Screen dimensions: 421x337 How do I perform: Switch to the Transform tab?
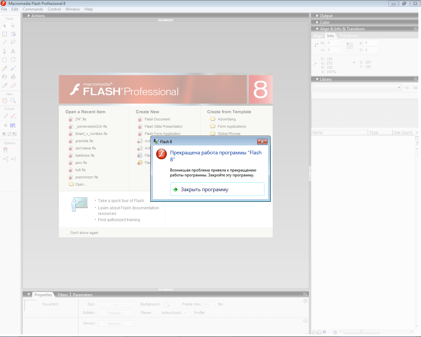(x=349, y=36)
